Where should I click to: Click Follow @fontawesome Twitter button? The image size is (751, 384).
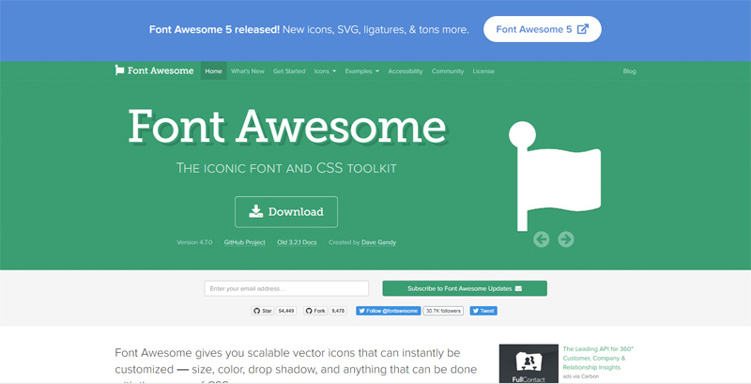pos(389,311)
